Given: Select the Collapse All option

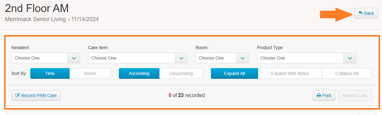Looking at the screenshot, I should click(347, 73).
